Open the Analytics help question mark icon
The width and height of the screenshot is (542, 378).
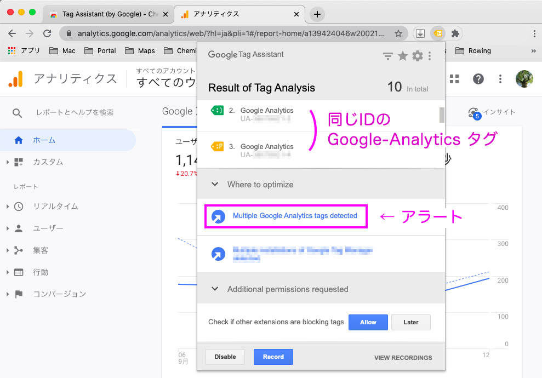(x=478, y=79)
